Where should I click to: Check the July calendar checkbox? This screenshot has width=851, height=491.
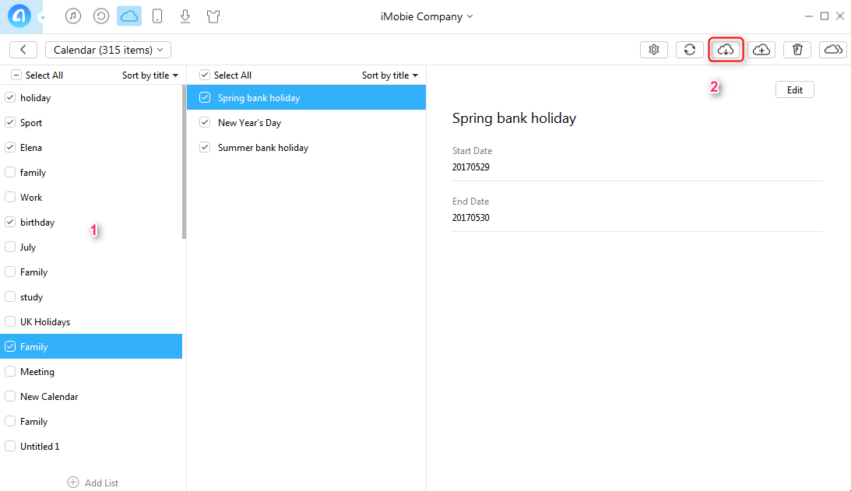click(x=10, y=247)
